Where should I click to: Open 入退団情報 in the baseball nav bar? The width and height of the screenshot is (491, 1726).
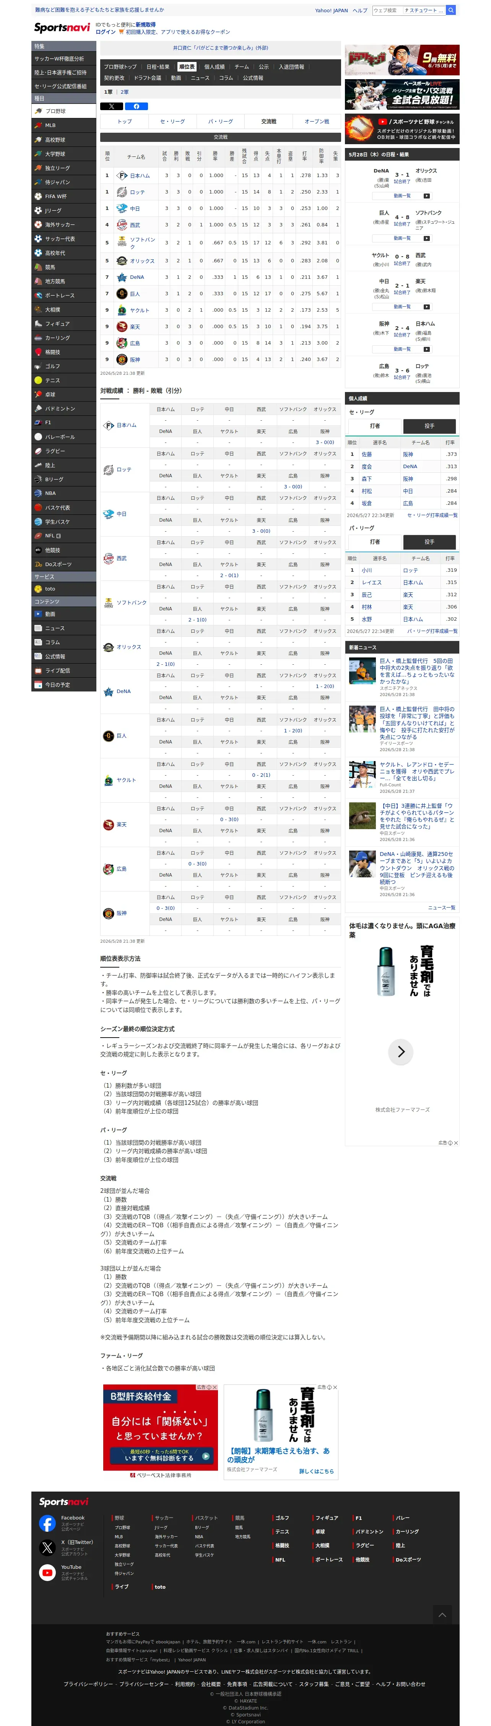point(291,67)
